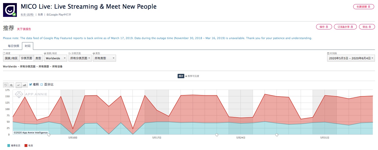This screenshot has width=378, height=150.
Task: Switch to bar chart view icon
Action: [25, 85]
